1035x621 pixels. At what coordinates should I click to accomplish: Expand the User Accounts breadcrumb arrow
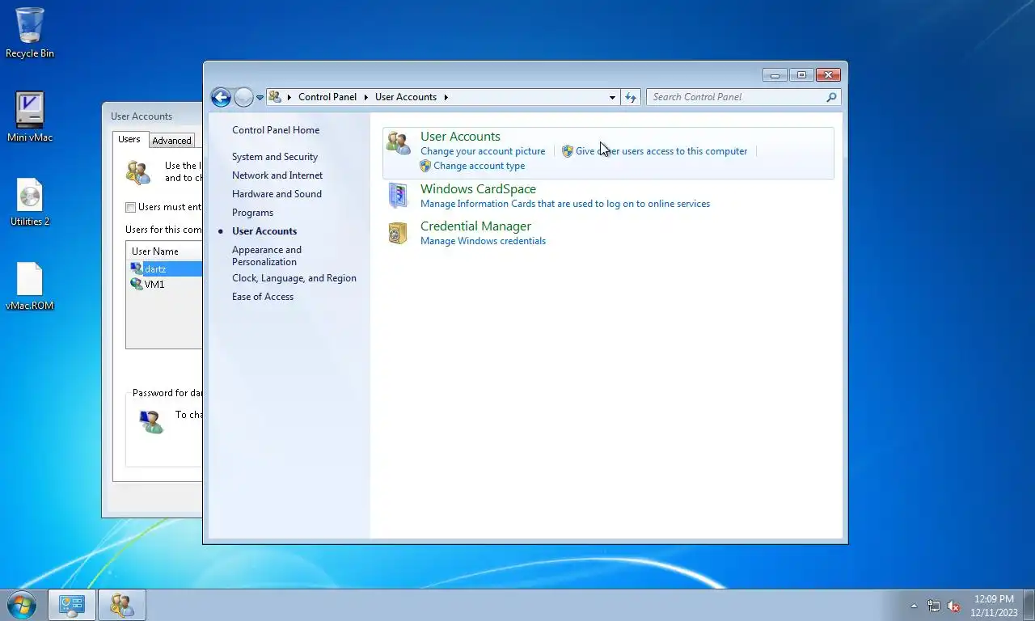[446, 97]
